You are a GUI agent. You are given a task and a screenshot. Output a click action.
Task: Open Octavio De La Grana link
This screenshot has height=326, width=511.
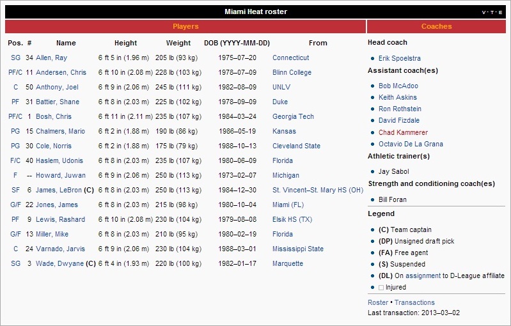(411, 144)
